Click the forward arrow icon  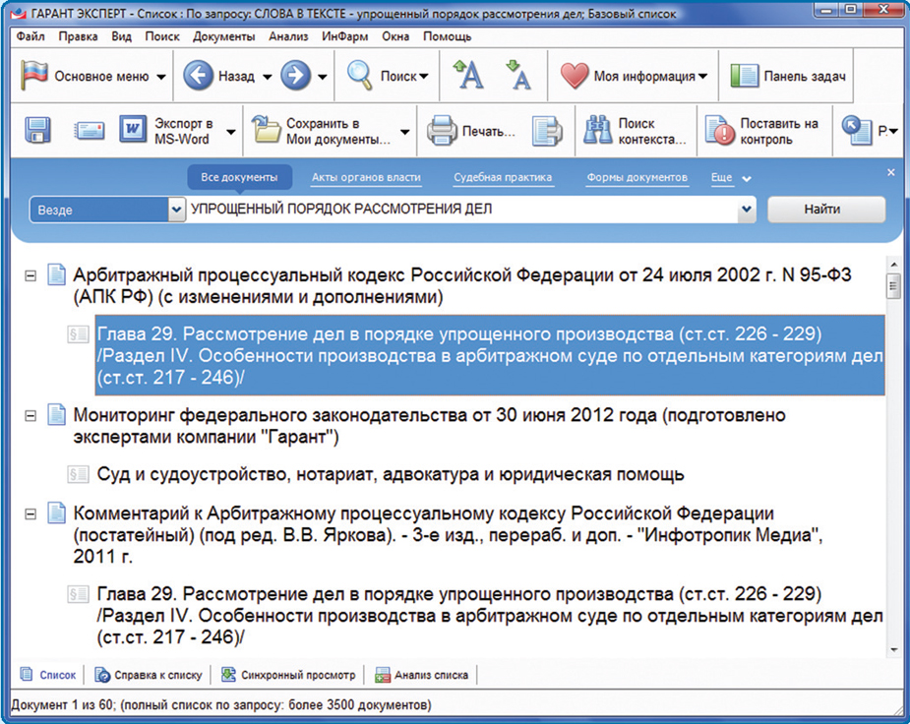click(295, 77)
